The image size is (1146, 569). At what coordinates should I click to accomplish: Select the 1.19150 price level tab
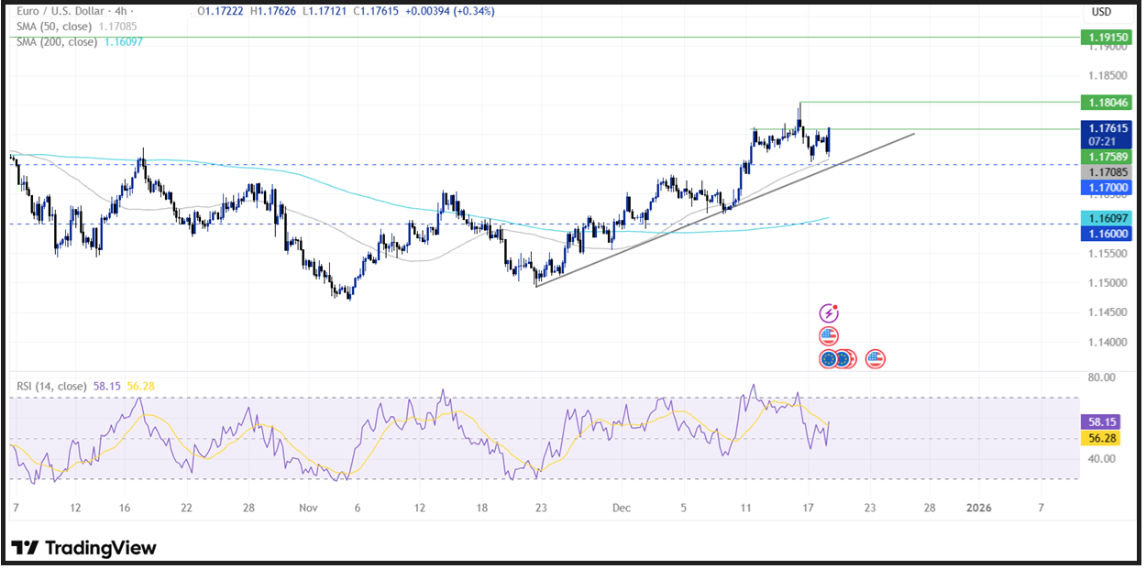point(1107,37)
